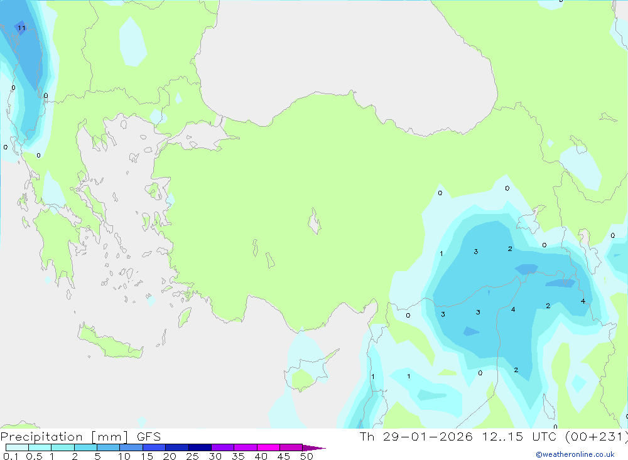Click the '11' precipitation value on map
This screenshot has width=628, height=460.
click(21, 28)
